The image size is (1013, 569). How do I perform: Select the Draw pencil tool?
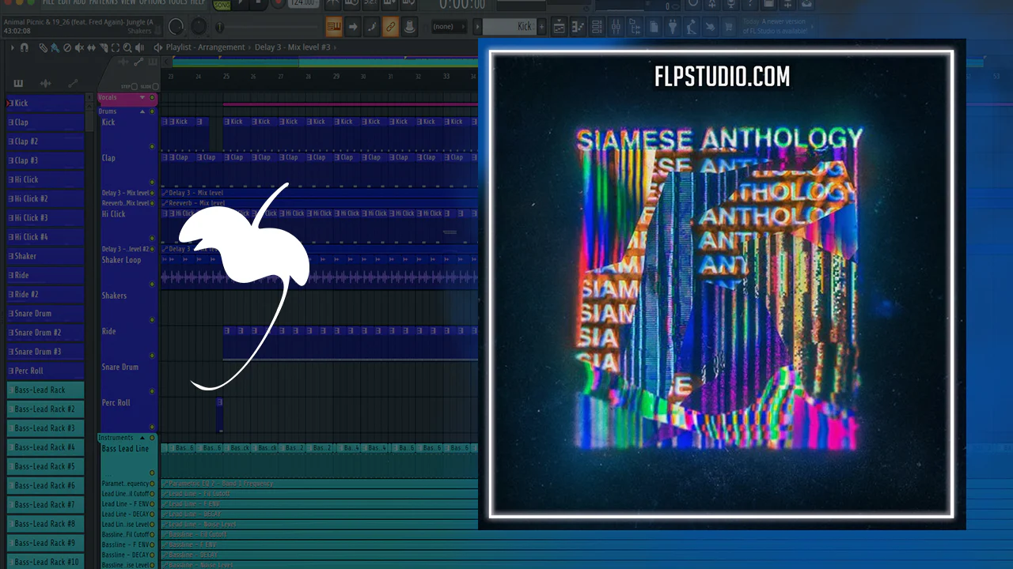(44, 47)
